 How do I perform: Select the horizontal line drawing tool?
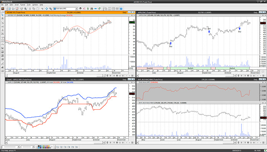point(2,26)
